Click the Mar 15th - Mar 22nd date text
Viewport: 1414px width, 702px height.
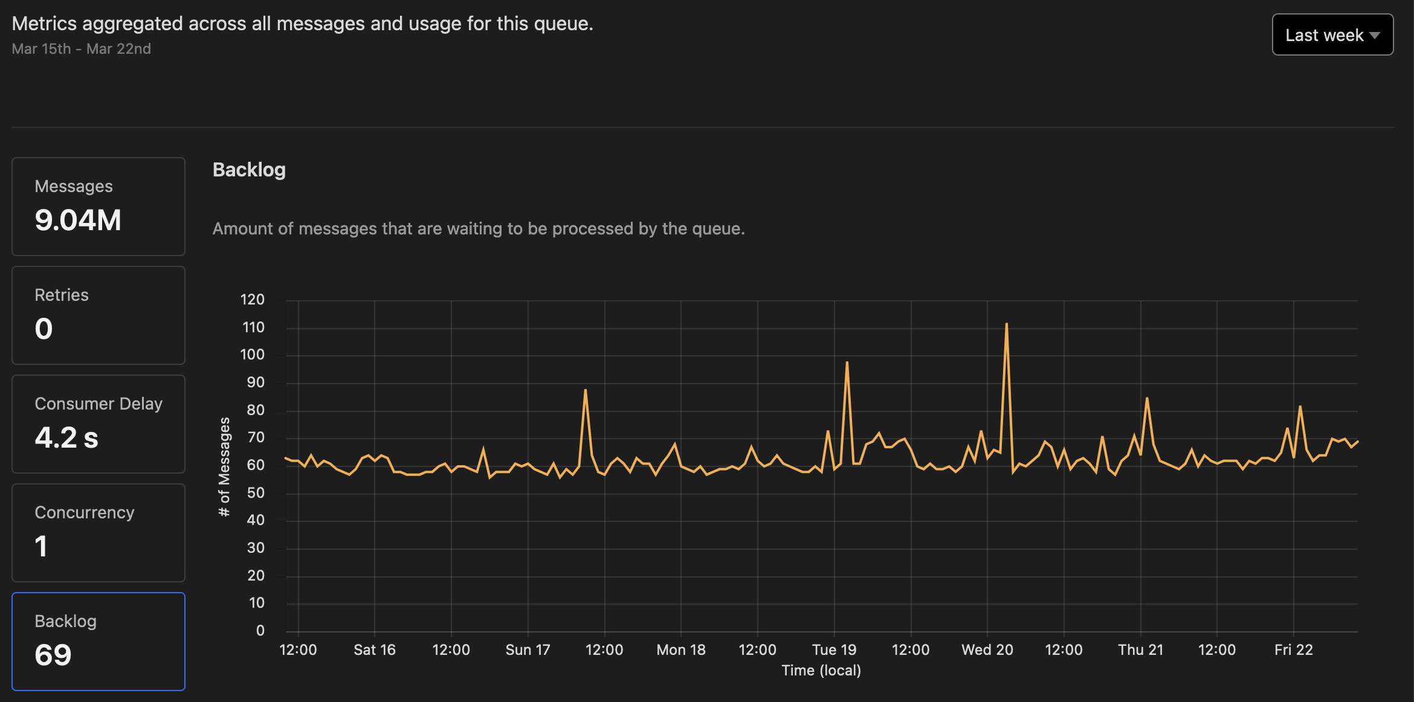pyautogui.click(x=81, y=49)
